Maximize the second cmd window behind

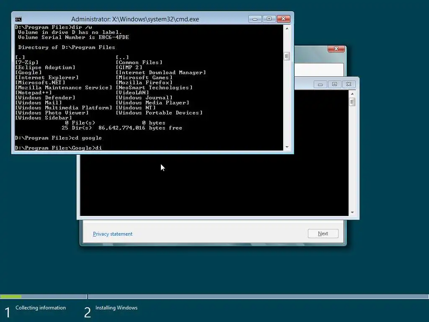334,84
